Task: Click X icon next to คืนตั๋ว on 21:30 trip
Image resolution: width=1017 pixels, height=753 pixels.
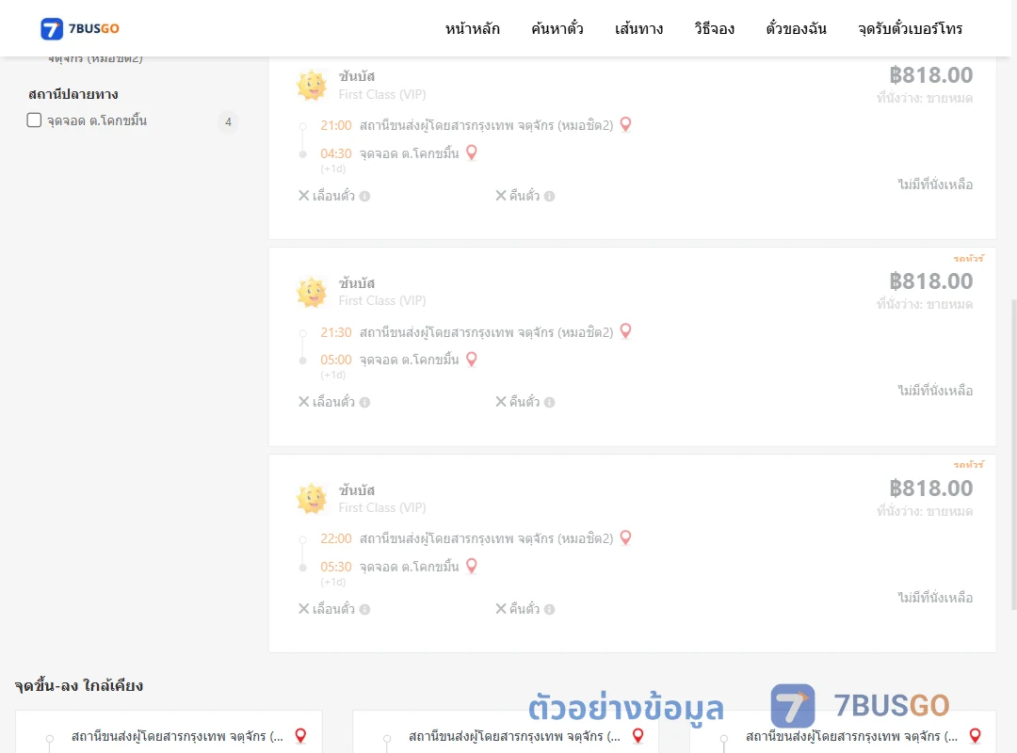Action: point(501,402)
